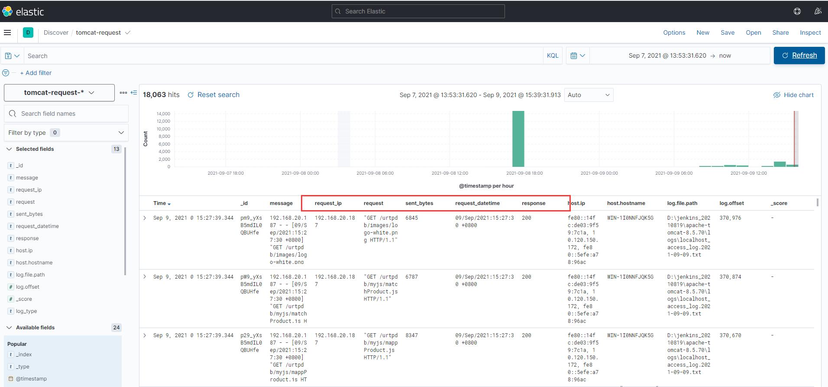The height and width of the screenshot is (387, 828).
Task: Click the Elastic logo
Action: (x=23, y=12)
